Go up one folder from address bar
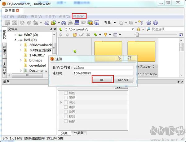This screenshot has height=142, width=186. pos(61,29)
